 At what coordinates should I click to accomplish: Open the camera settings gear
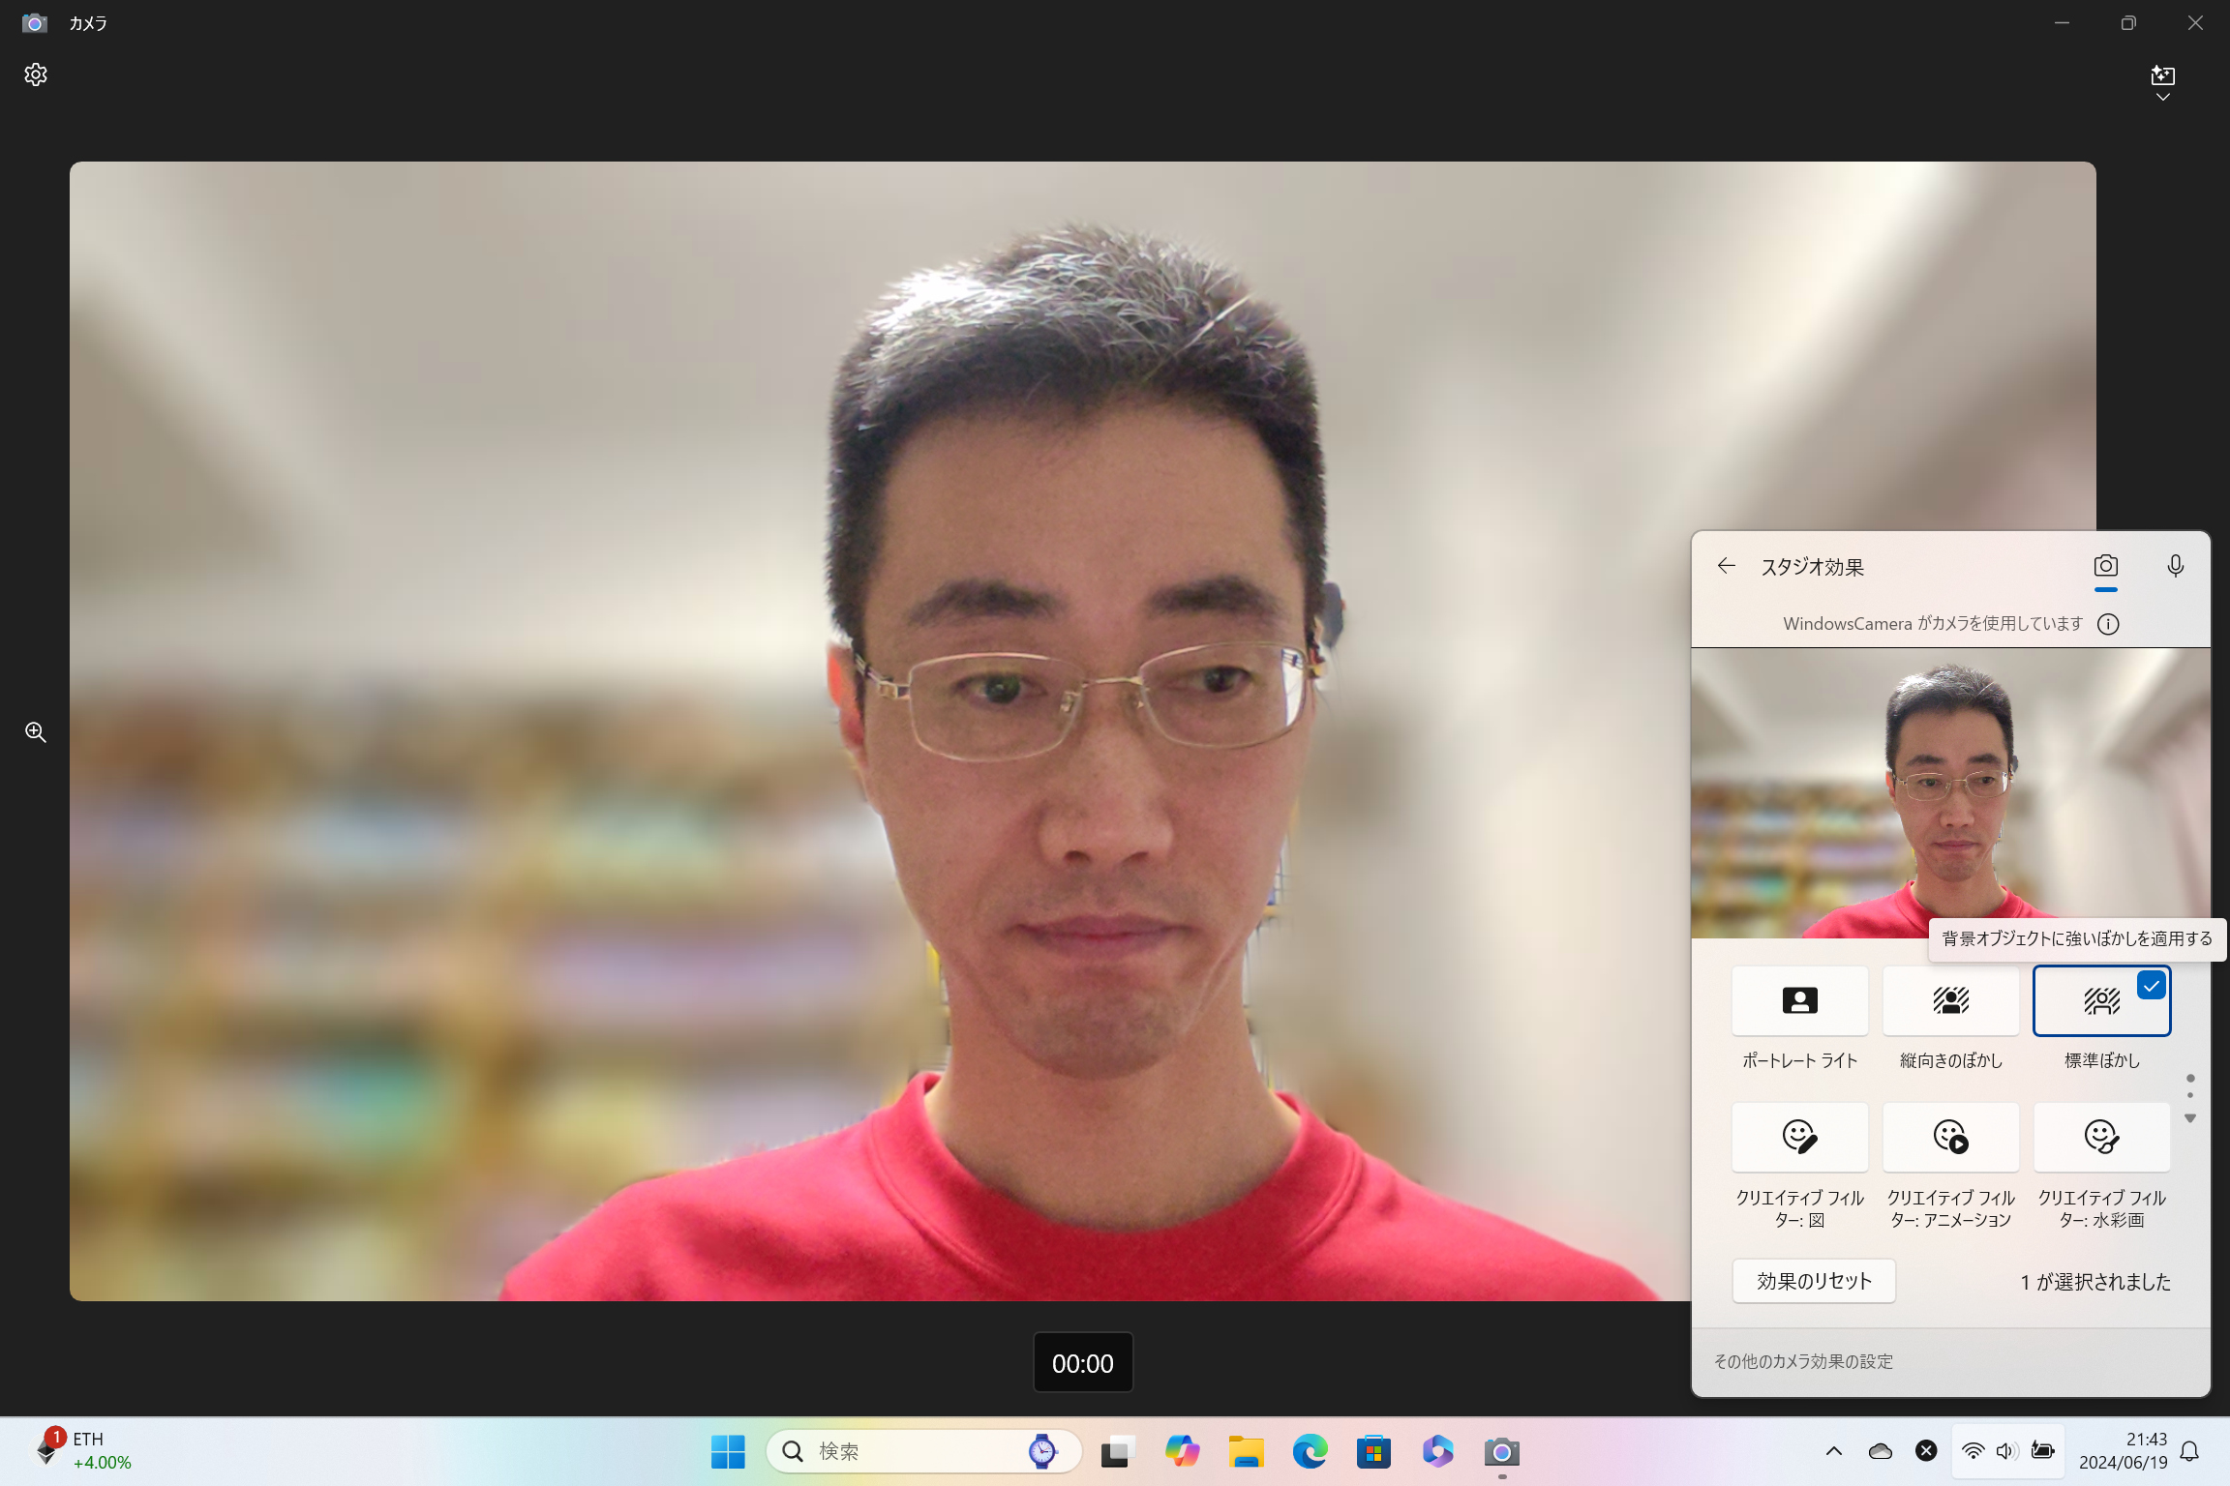[36, 74]
